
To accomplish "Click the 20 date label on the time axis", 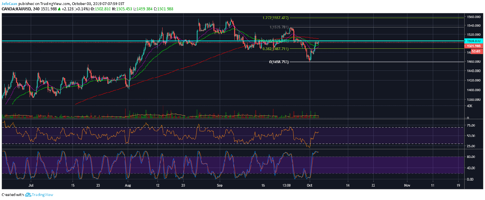I will click(x=183, y=185).
